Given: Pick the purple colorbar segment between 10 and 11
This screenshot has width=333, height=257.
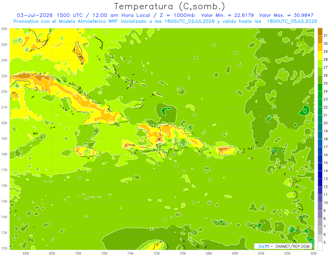Looking at the screenshot, I should click(x=320, y=199).
